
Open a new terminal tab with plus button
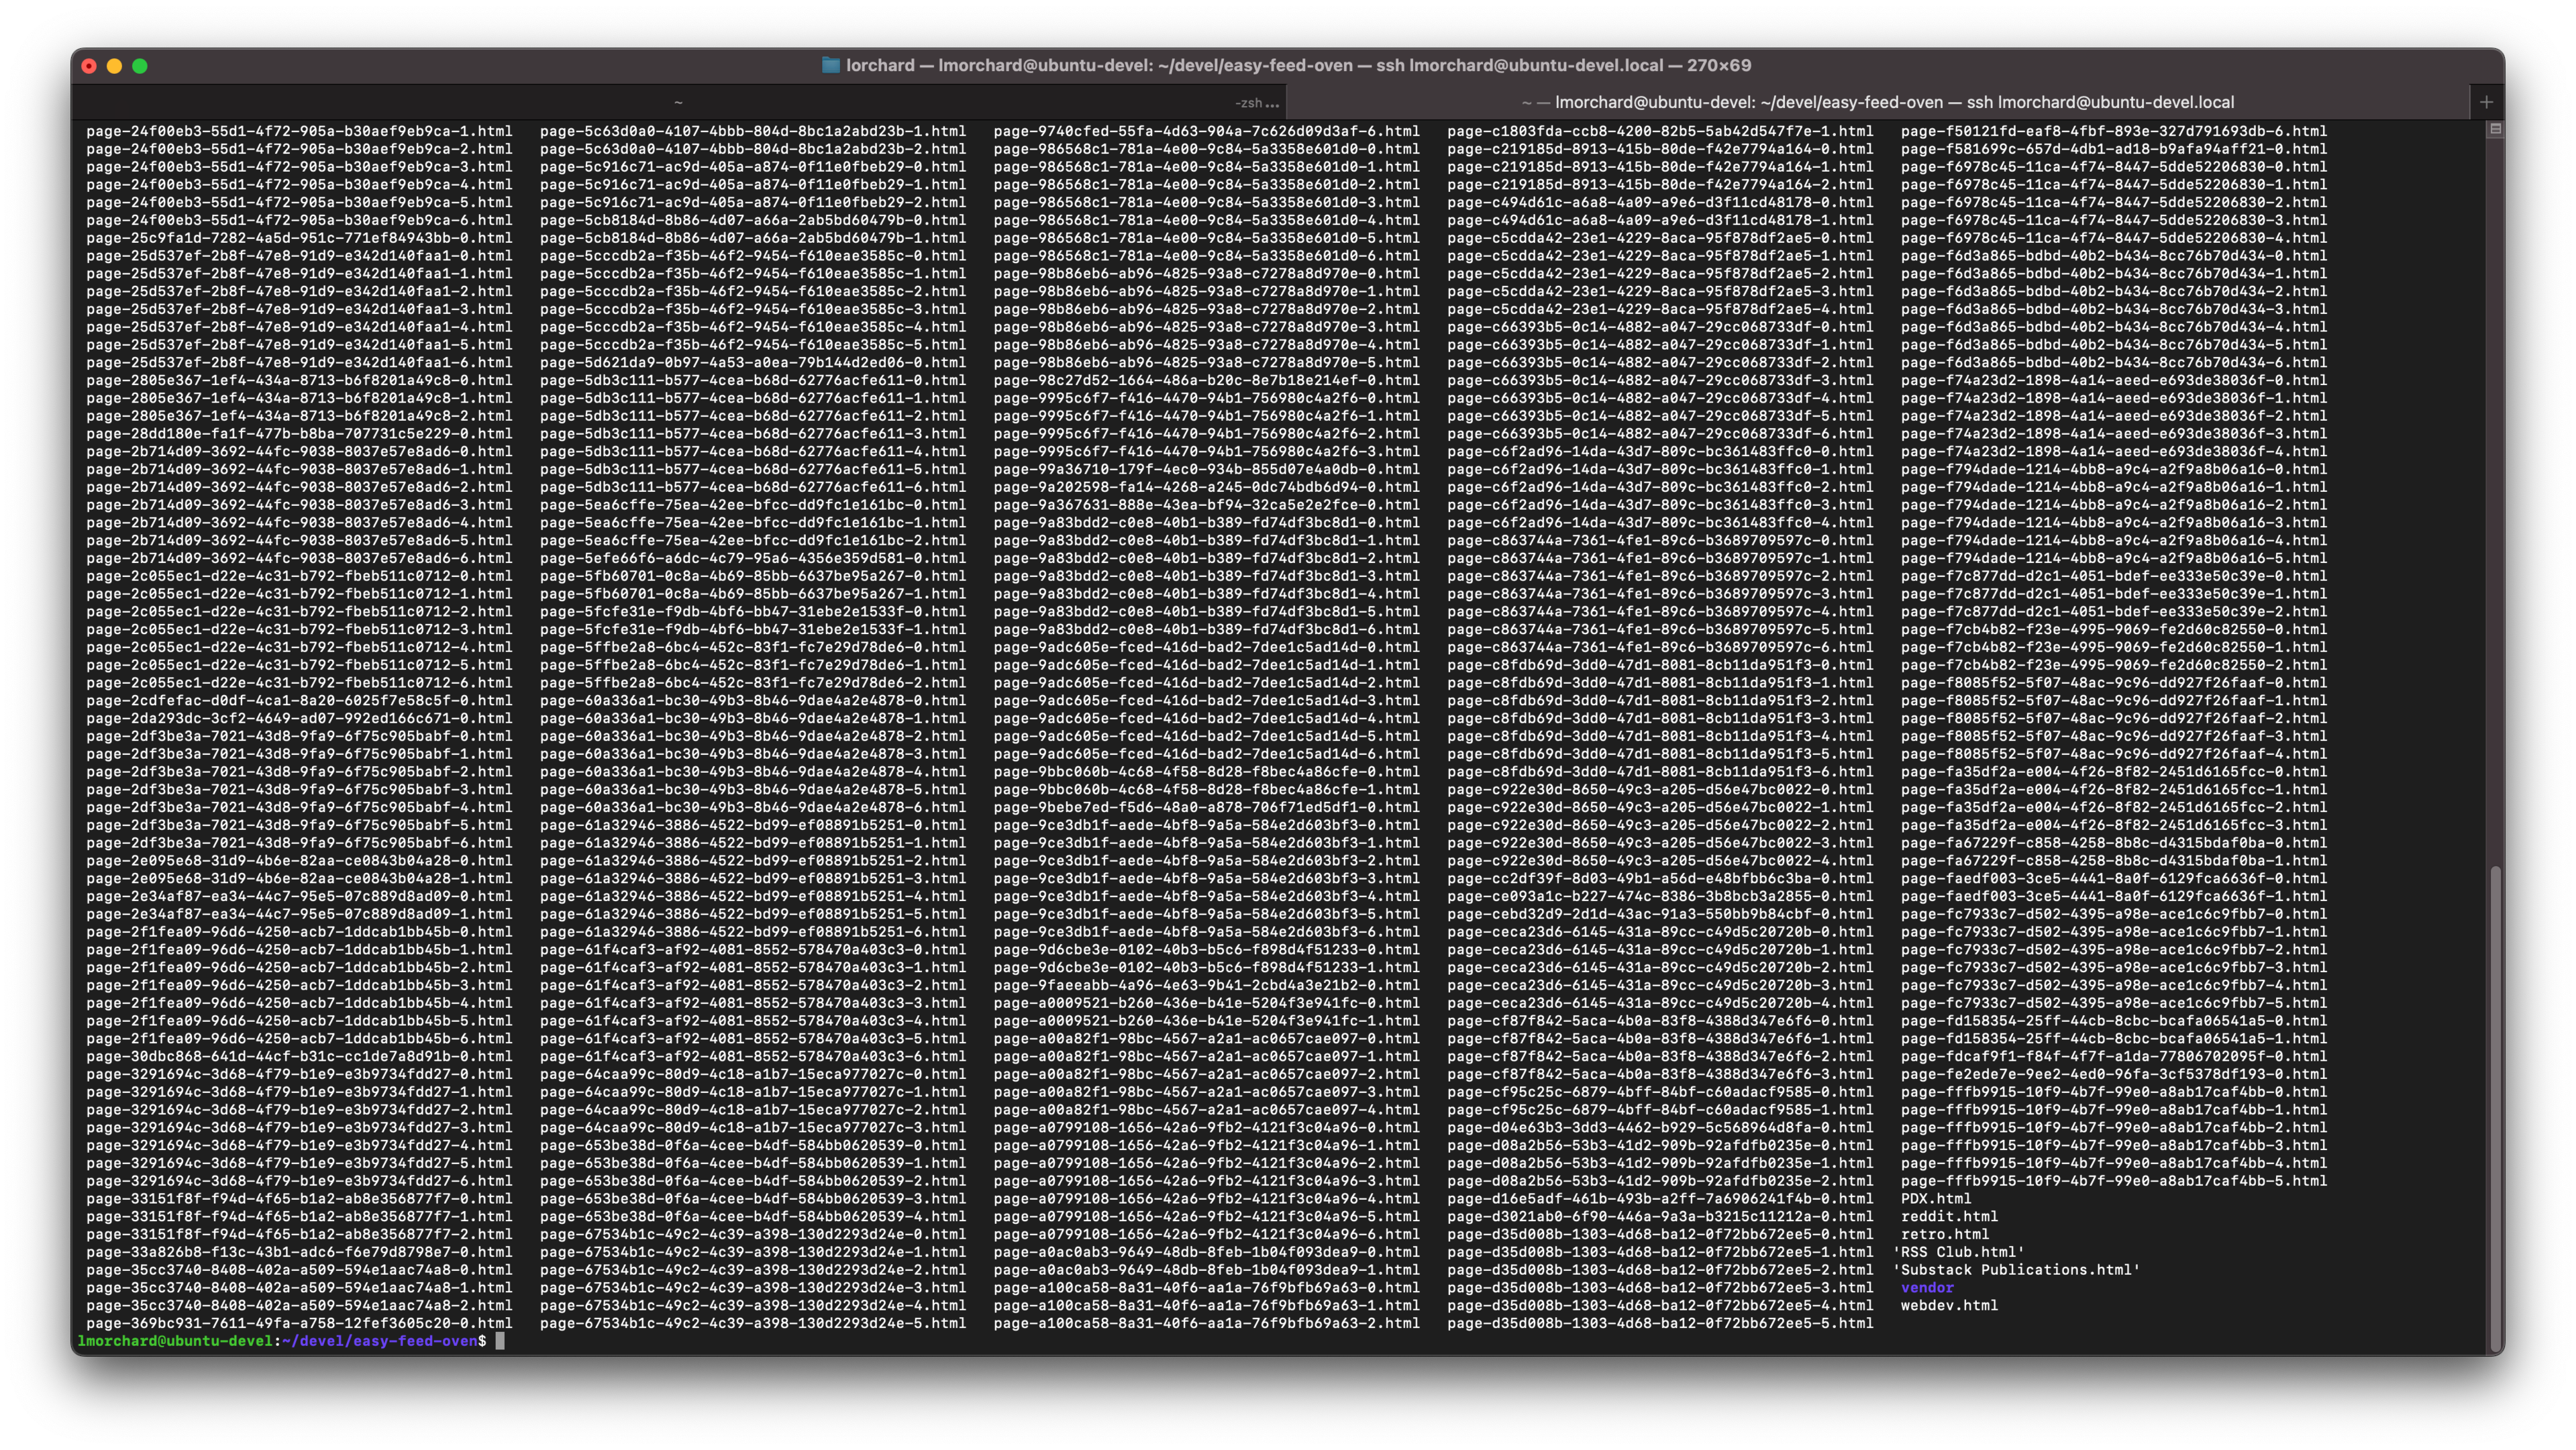(2486, 102)
